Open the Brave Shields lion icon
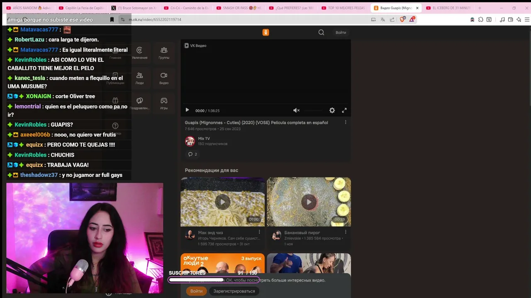 click(x=402, y=19)
